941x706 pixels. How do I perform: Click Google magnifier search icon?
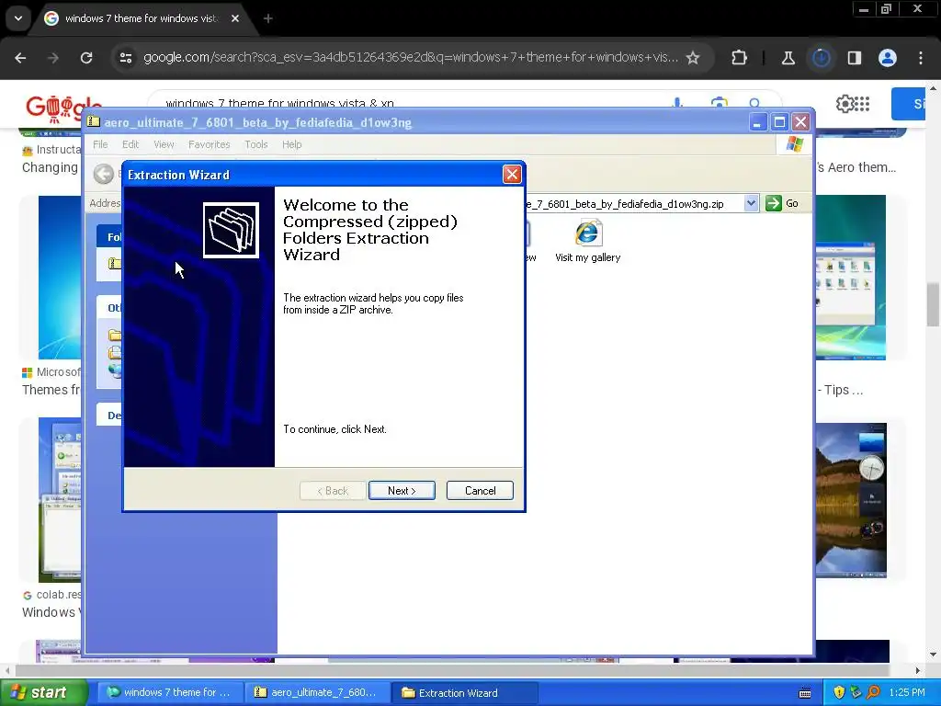click(x=755, y=103)
